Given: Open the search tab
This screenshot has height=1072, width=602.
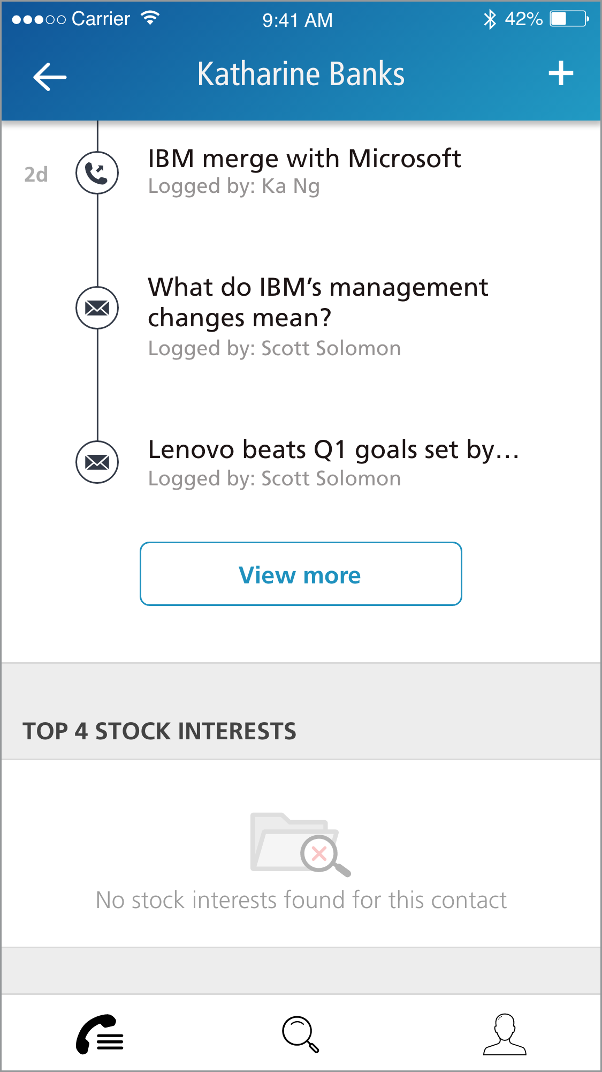Looking at the screenshot, I should 301,1034.
